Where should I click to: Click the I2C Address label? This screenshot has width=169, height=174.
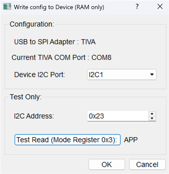34,116
